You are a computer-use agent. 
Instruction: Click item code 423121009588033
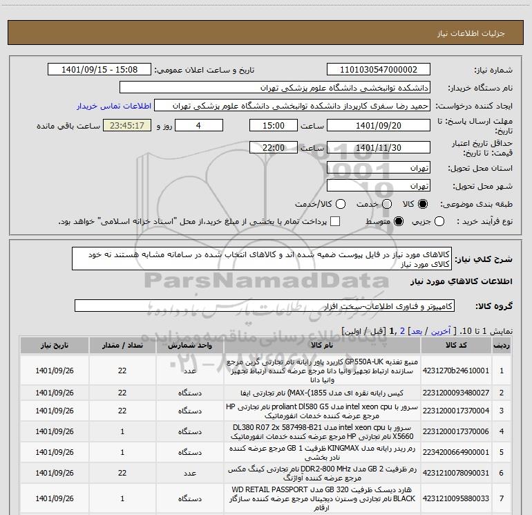456,498
